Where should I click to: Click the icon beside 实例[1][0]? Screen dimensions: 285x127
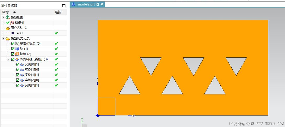pyautogui.click(x=22, y=70)
